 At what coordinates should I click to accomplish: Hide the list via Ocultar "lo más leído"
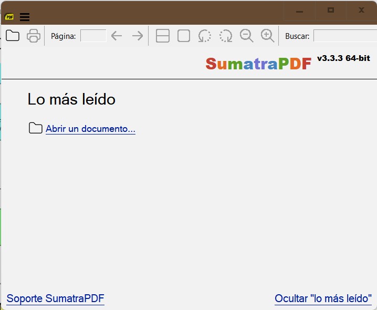click(x=323, y=298)
